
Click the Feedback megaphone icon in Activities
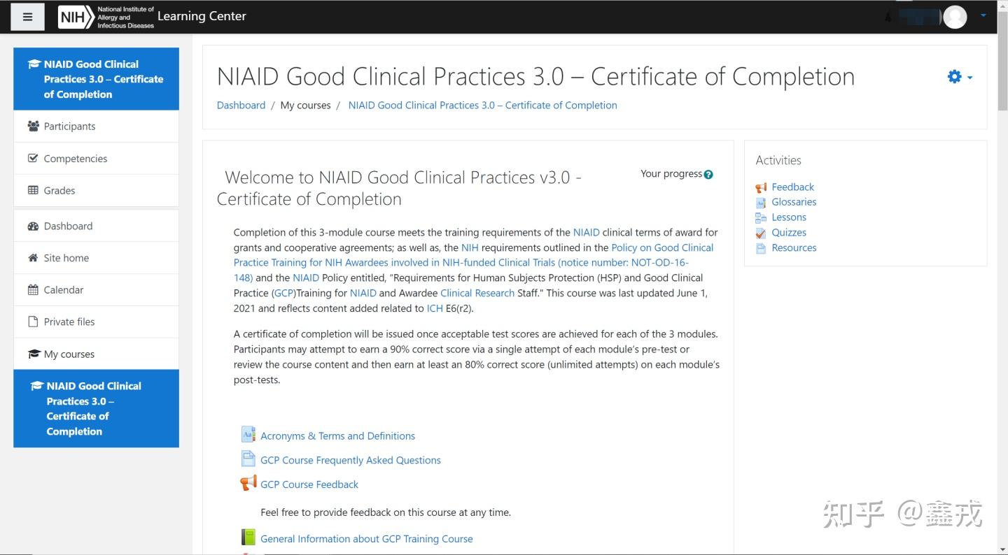[x=761, y=187]
